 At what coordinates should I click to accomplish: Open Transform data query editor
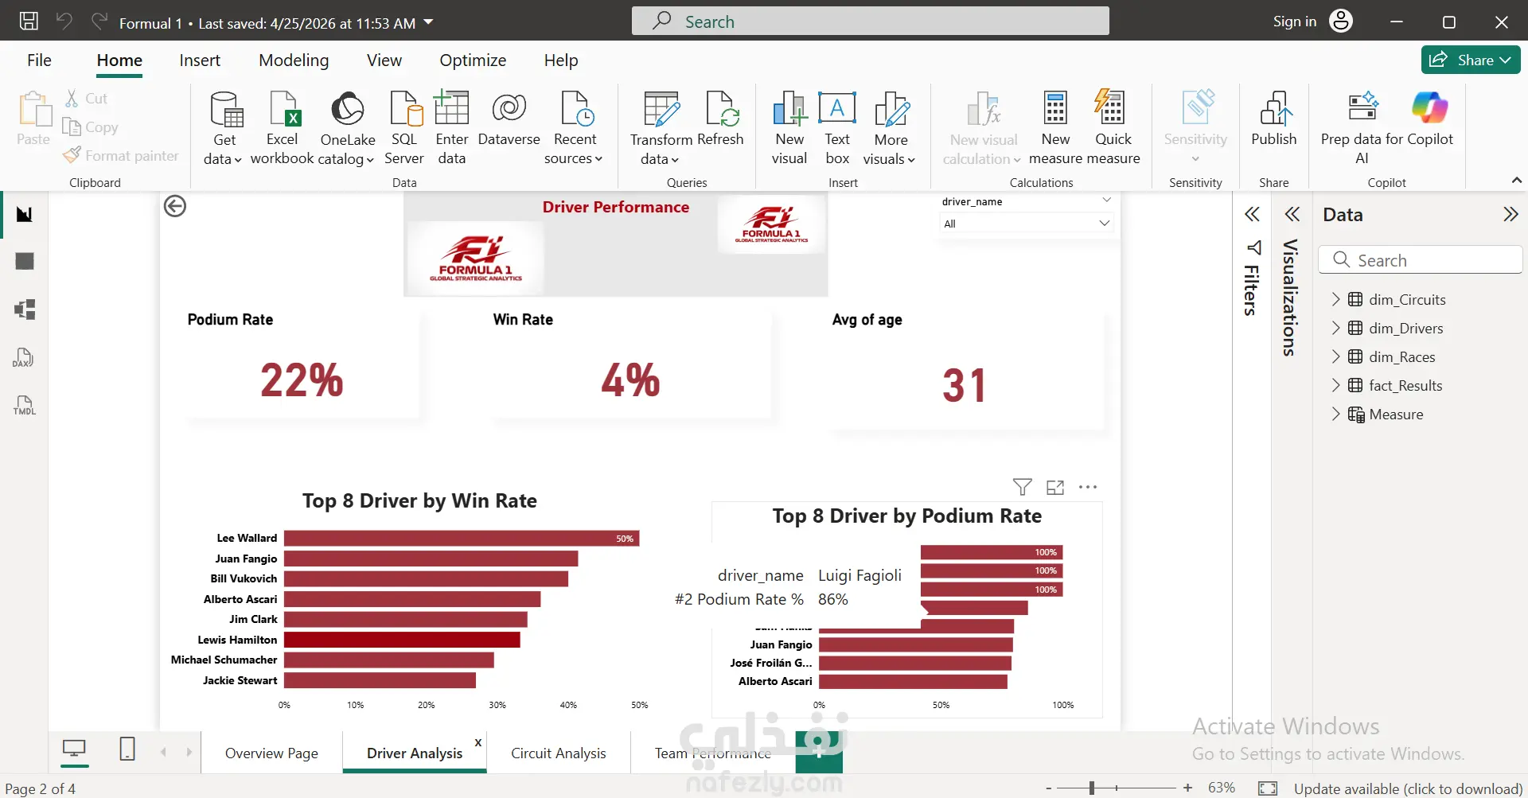click(661, 127)
